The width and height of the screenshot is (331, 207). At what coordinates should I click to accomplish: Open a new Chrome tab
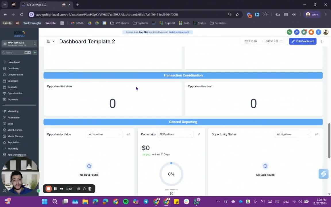78,5
